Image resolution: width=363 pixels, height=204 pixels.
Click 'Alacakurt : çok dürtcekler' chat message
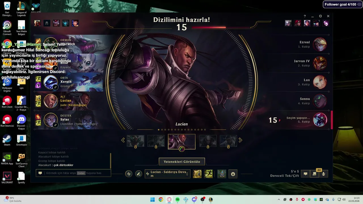[56, 165]
